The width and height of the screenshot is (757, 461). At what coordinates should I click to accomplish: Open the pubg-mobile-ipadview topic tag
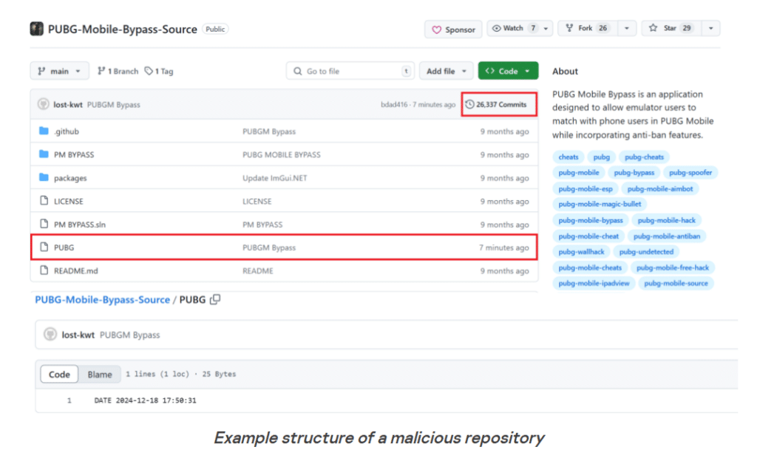(594, 284)
